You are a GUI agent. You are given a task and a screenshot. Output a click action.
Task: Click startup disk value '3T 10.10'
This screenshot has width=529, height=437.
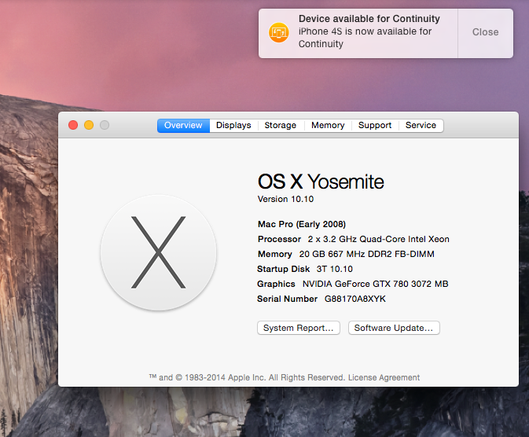[x=335, y=269]
